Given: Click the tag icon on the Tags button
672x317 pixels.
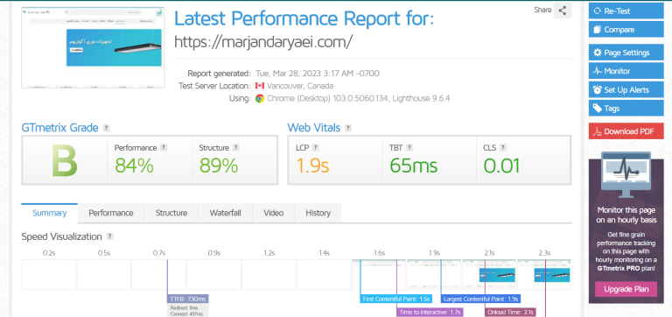Looking at the screenshot, I should click(598, 109).
